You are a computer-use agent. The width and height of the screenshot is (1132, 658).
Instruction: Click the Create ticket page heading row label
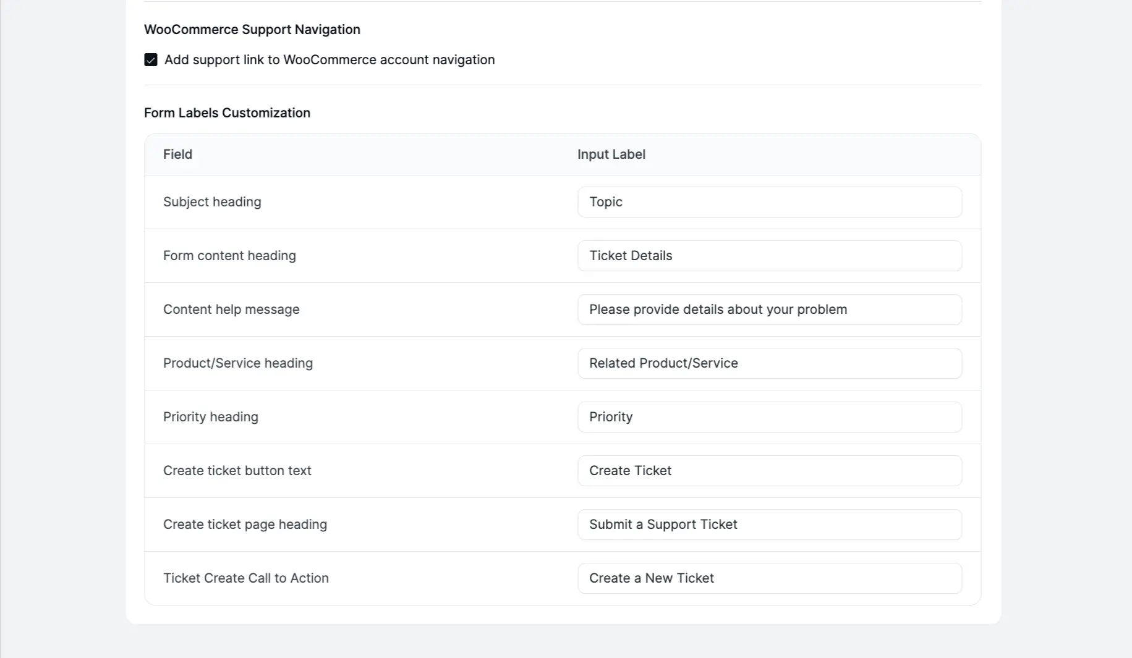coord(245,524)
